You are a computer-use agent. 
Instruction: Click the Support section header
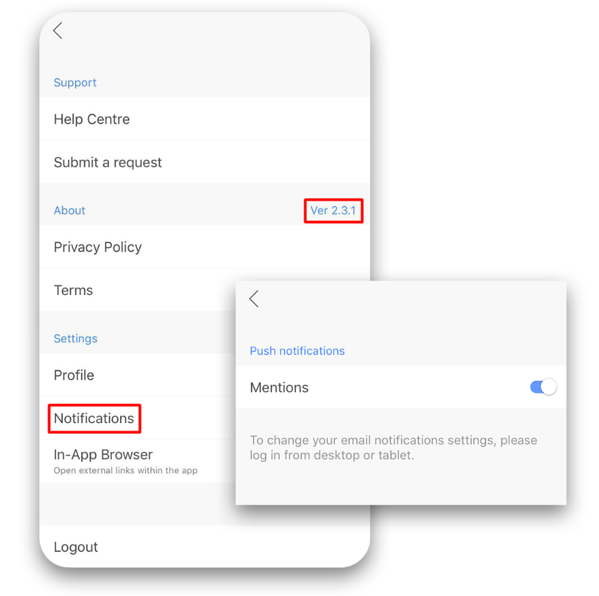[75, 83]
